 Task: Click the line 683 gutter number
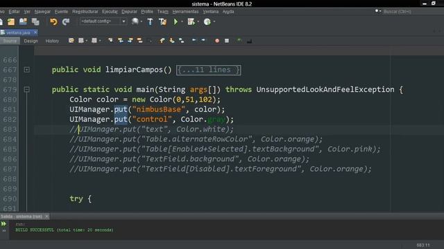point(10,129)
